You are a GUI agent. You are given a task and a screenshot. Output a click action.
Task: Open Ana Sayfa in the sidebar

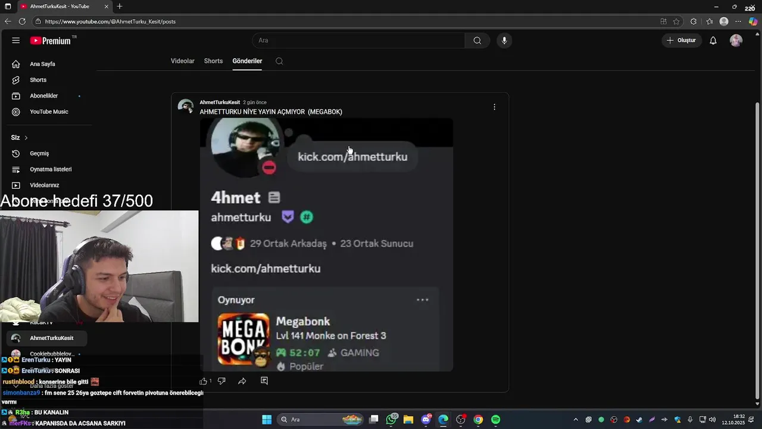(x=48, y=64)
